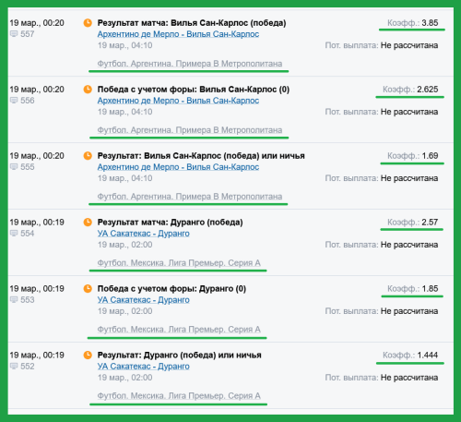Select the Аргентина Примера В Метрополитана category in the 1.69 bet
The image size is (461, 422).
tap(190, 197)
